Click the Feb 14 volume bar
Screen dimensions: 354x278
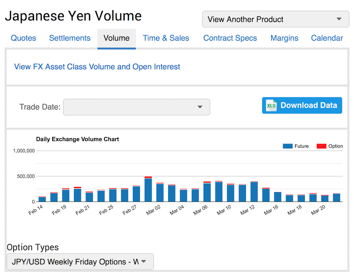coord(42,199)
